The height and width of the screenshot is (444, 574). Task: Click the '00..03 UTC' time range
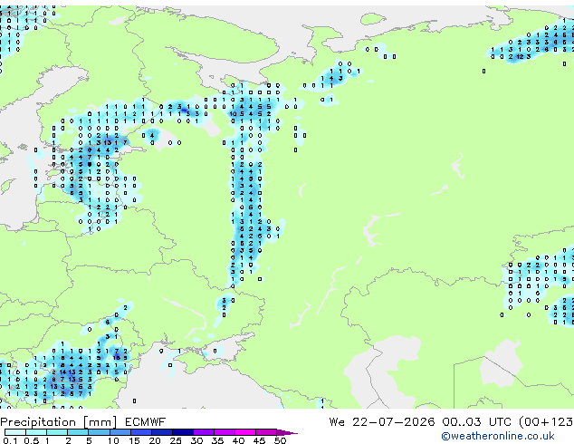pos(476,422)
